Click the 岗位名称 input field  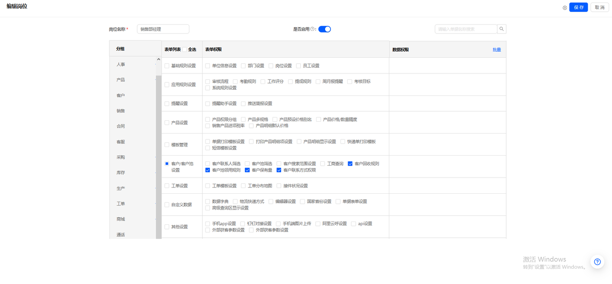pyautogui.click(x=163, y=29)
